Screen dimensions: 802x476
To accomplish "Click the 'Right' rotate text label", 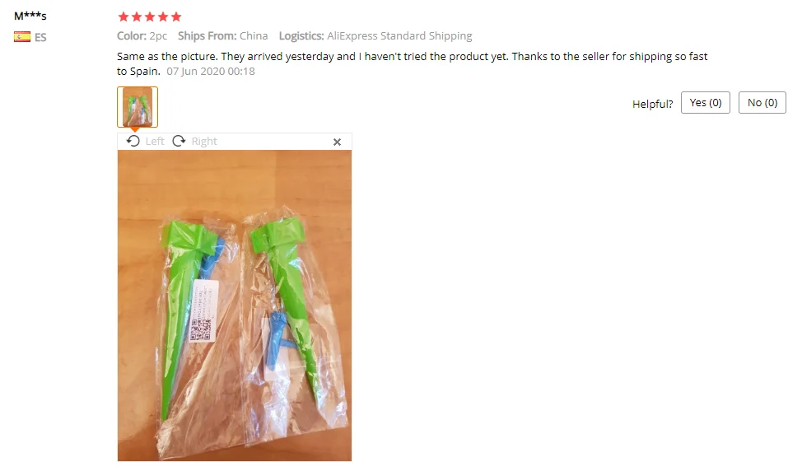I will (204, 142).
